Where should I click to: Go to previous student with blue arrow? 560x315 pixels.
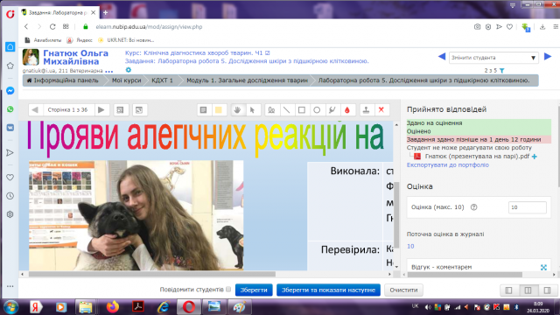442,57
